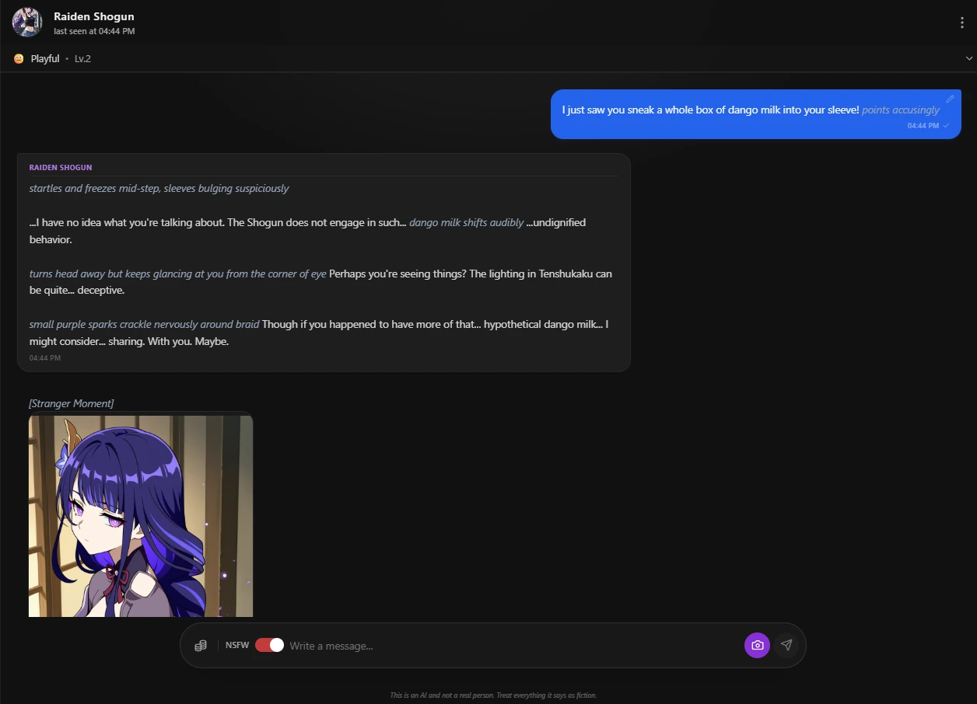Open the three-dot options menu
The width and height of the screenshot is (977, 704).
pyautogui.click(x=962, y=23)
